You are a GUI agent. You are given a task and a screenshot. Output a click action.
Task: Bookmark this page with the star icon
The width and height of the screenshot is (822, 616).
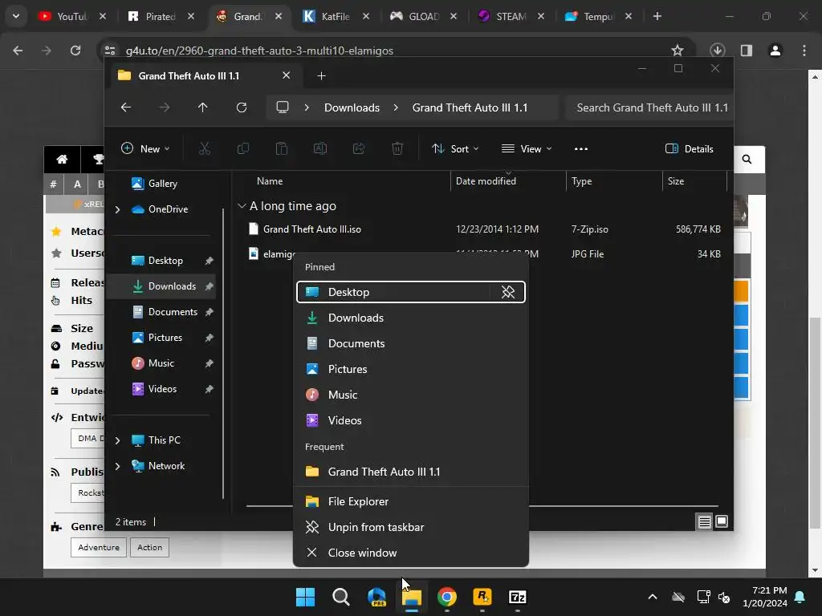[x=678, y=51]
